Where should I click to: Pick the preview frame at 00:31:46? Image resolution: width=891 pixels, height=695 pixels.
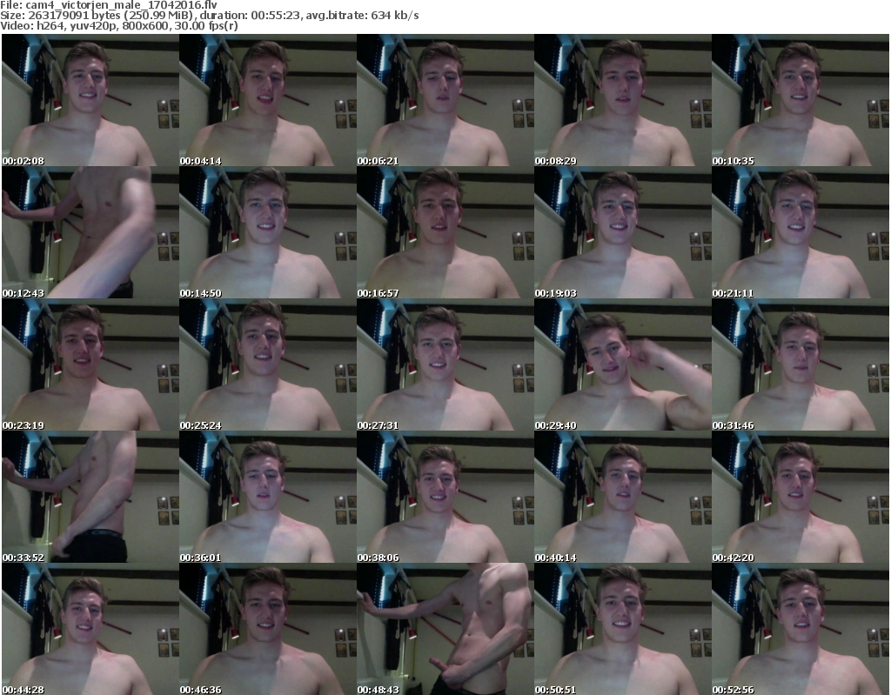click(x=801, y=364)
